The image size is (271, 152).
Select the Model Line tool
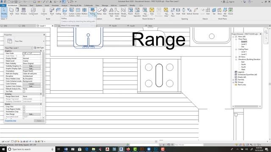click(x=117, y=12)
